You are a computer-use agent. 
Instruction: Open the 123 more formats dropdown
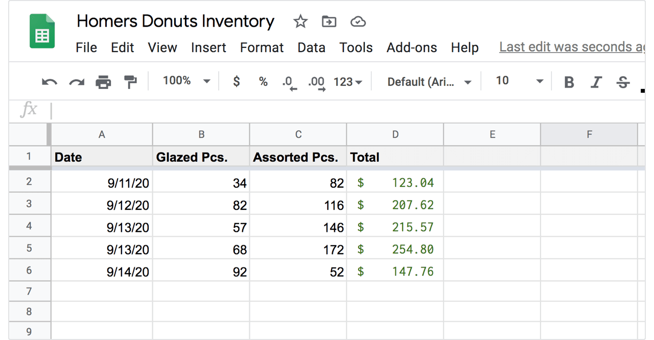348,82
